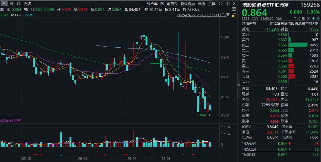
Task: Click the 融 margin trading badge
Action: pos(304,18)
